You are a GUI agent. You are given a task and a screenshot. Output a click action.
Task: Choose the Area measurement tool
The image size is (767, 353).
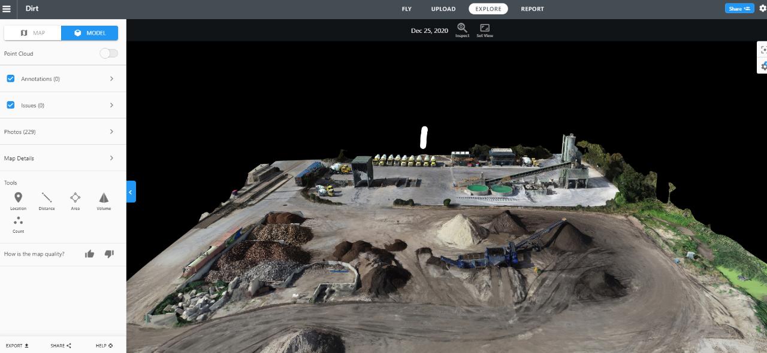tap(75, 198)
